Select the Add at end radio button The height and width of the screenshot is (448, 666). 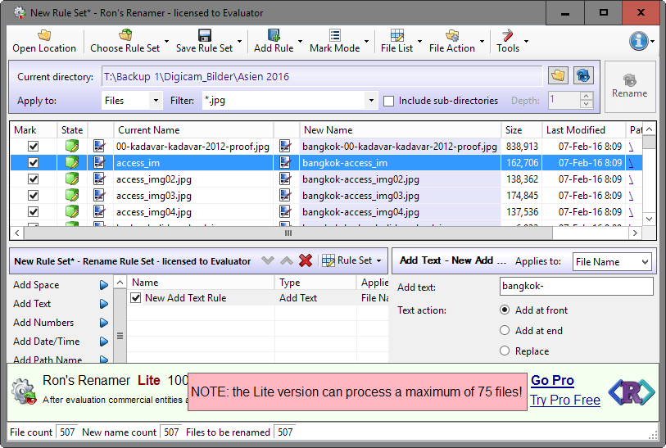(505, 331)
